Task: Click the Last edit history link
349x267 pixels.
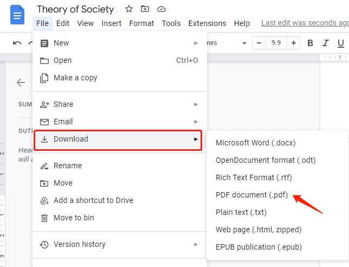Action: click(305, 23)
